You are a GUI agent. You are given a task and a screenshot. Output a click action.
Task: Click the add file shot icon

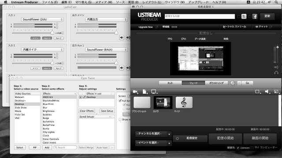point(145,92)
